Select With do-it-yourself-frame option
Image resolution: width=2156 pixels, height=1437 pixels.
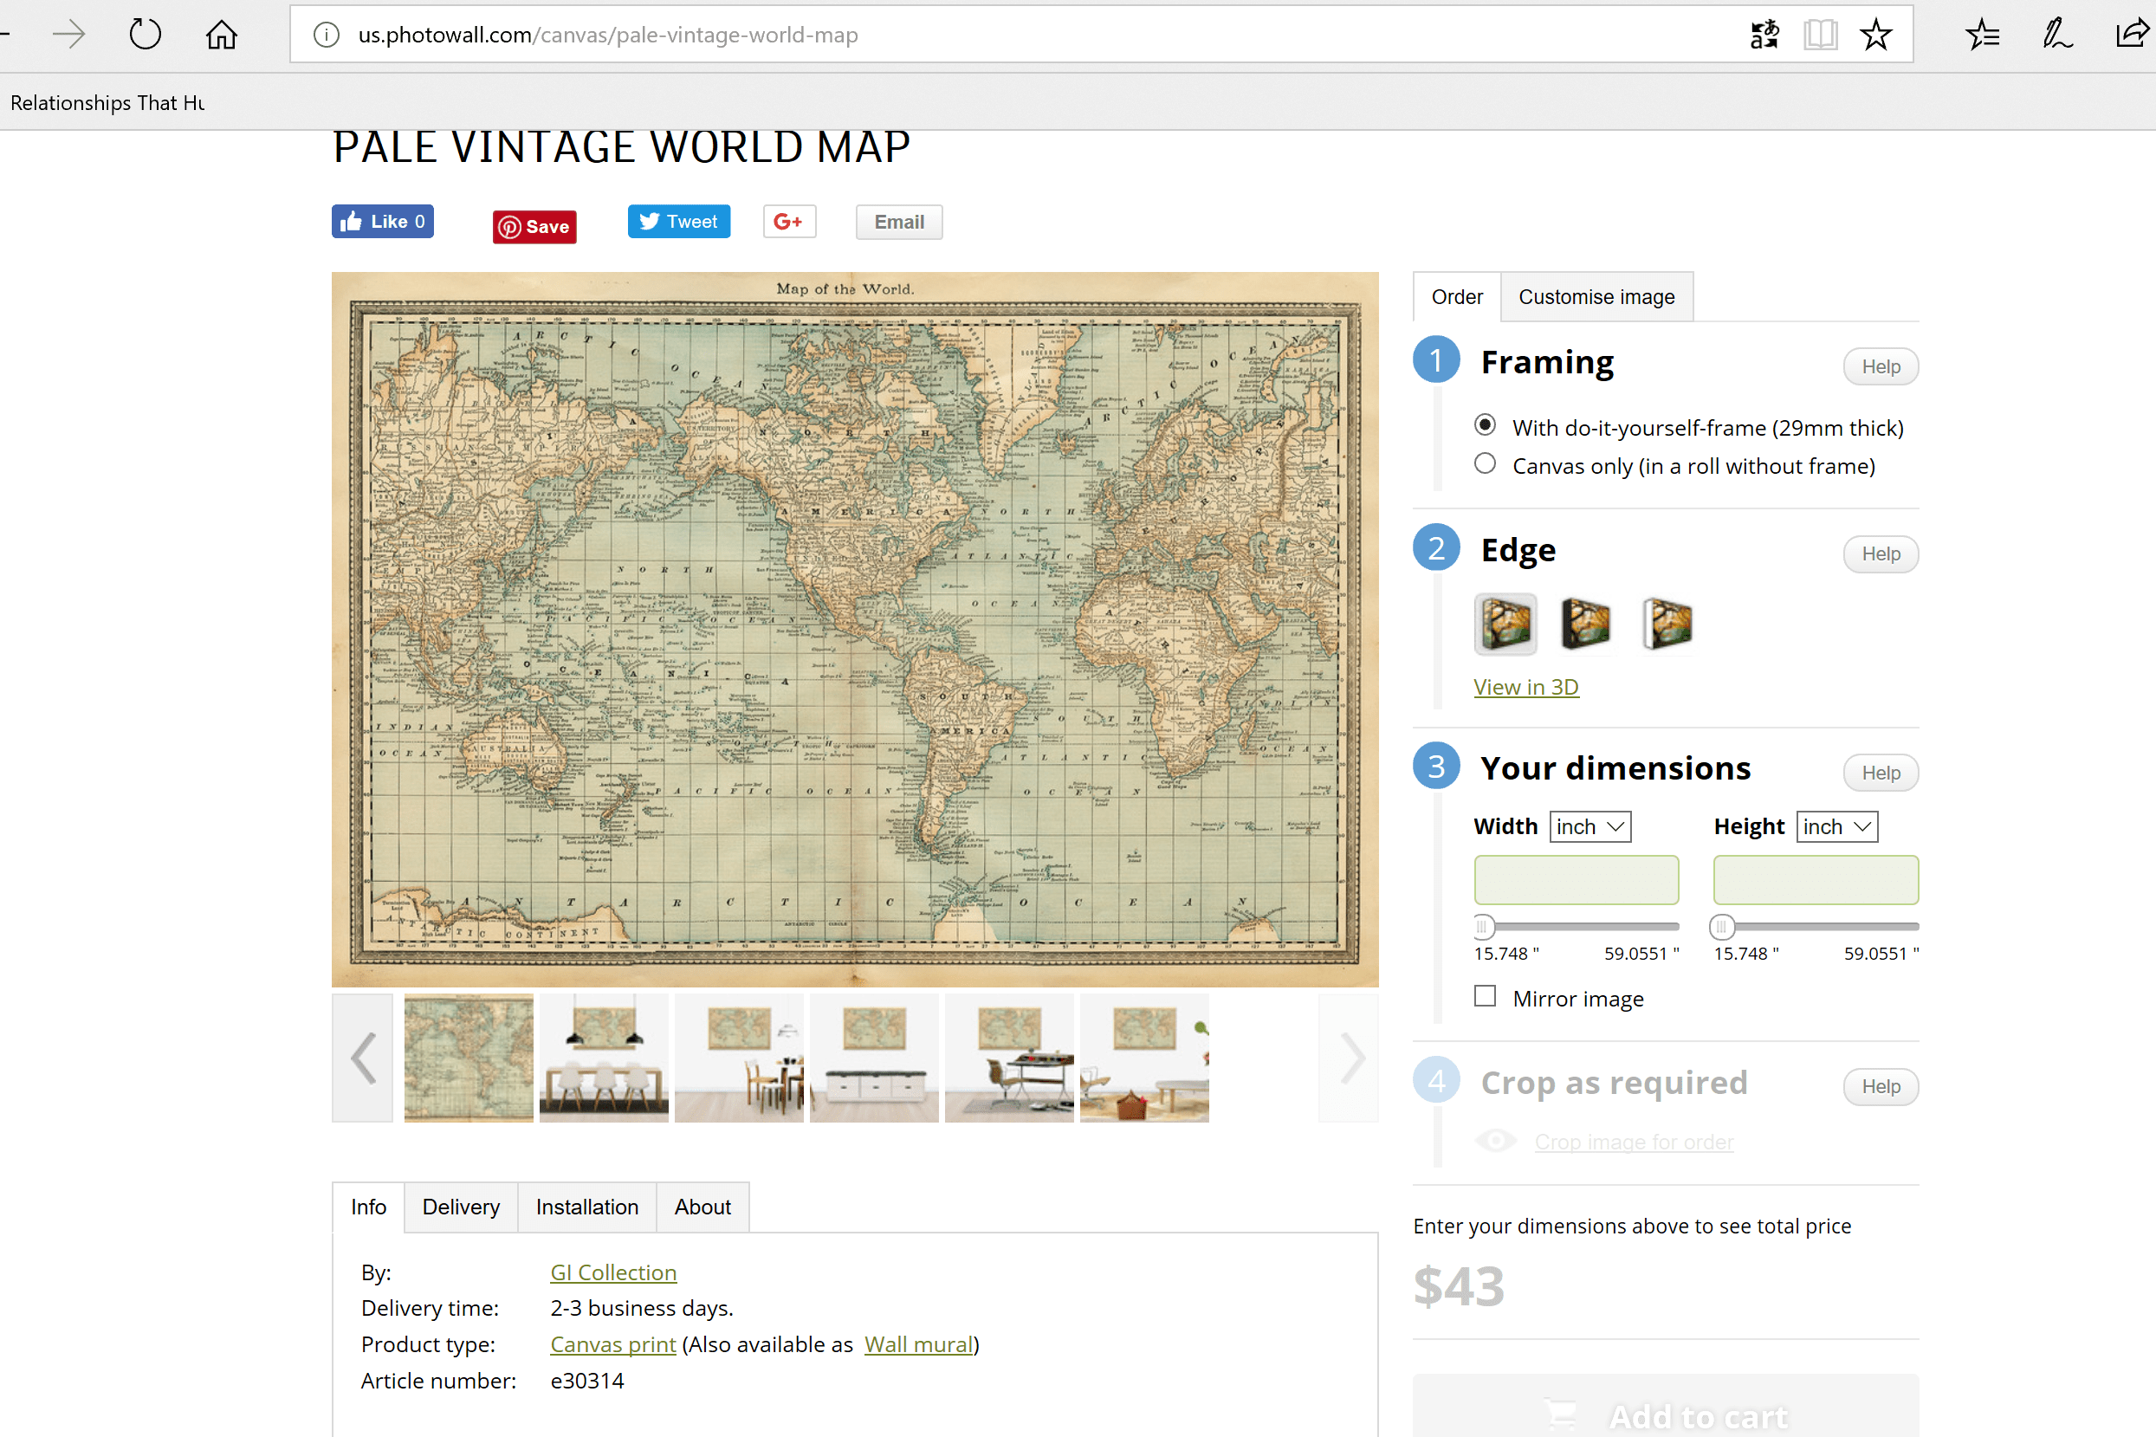click(x=1486, y=425)
